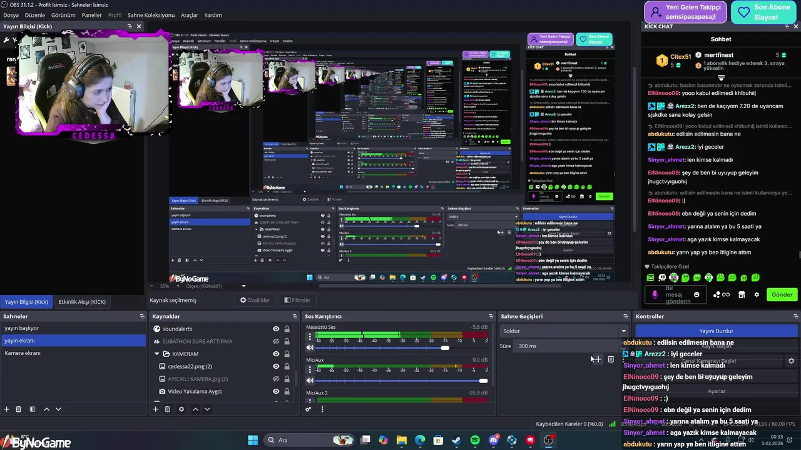The height and width of the screenshot is (450, 801).
Task: Add a new scene with the plus icon
Action: [6, 409]
